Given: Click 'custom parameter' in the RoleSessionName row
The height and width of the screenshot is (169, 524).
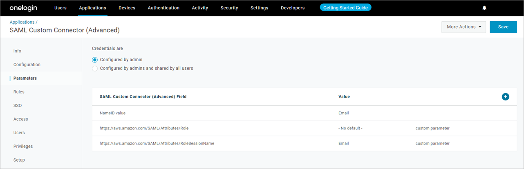Looking at the screenshot, I should 432,143.
